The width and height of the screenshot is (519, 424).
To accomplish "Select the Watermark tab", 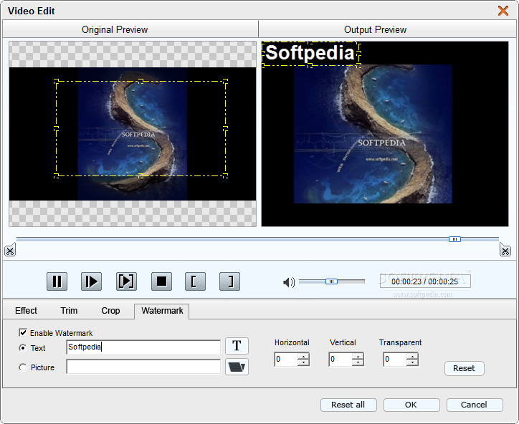I will click(x=162, y=311).
